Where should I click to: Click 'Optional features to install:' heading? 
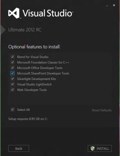tap(34, 47)
